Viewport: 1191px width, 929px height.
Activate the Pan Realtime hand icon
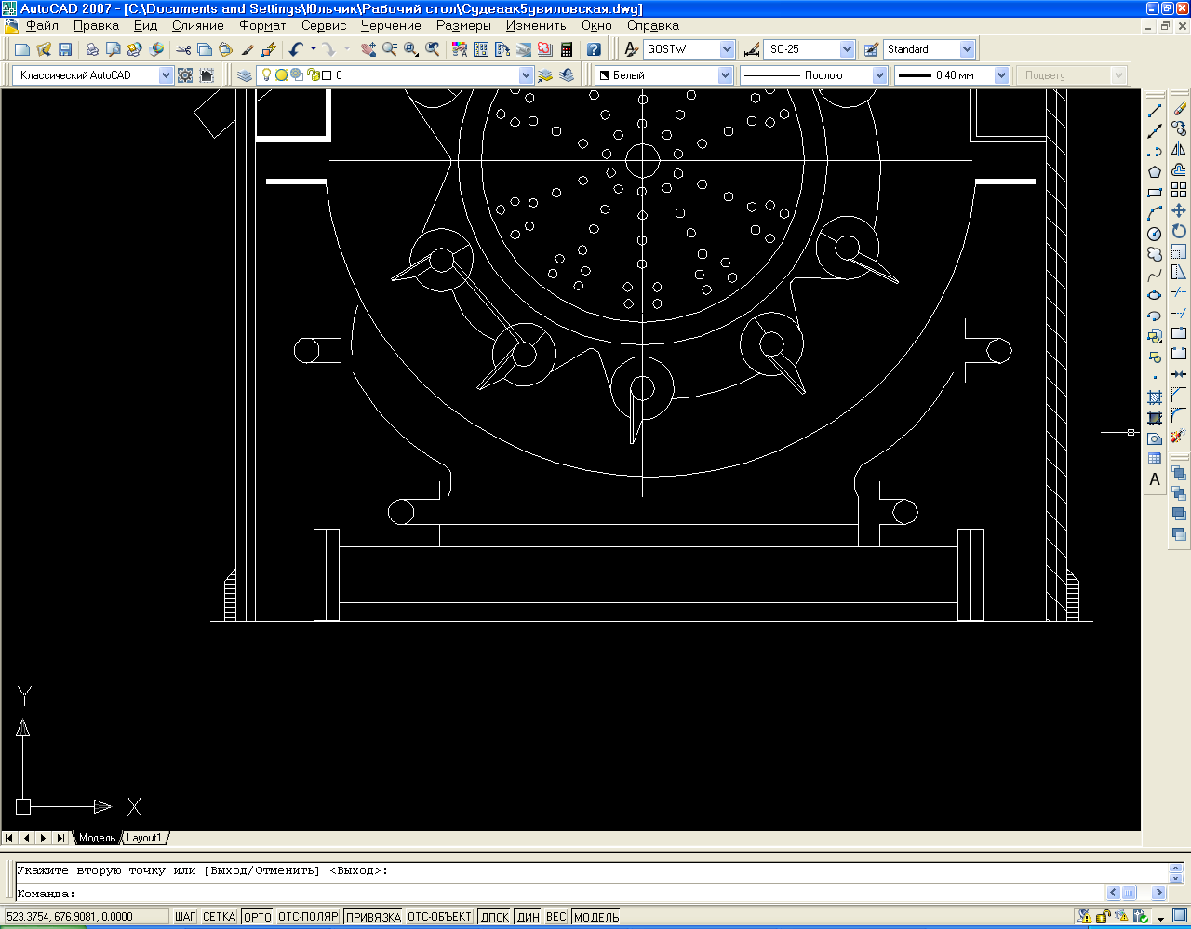point(368,49)
